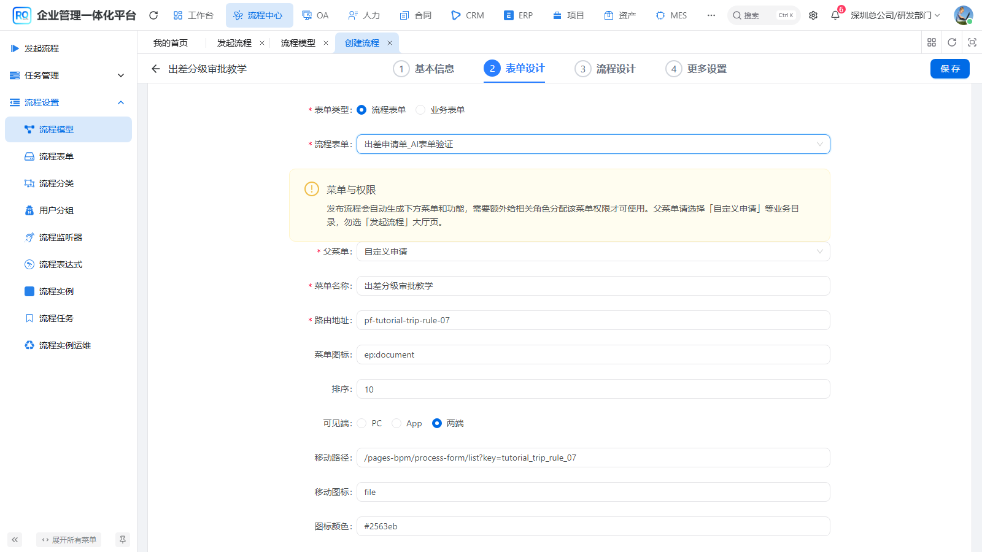This screenshot has height=552, width=982.
Task: Click the 菜单图标 field with ep:document
Action: [x=593, y=355]
